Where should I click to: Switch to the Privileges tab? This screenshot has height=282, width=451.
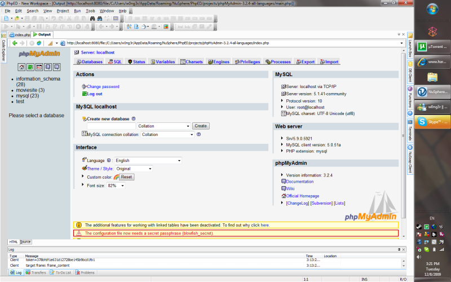[x=247, y=61]
